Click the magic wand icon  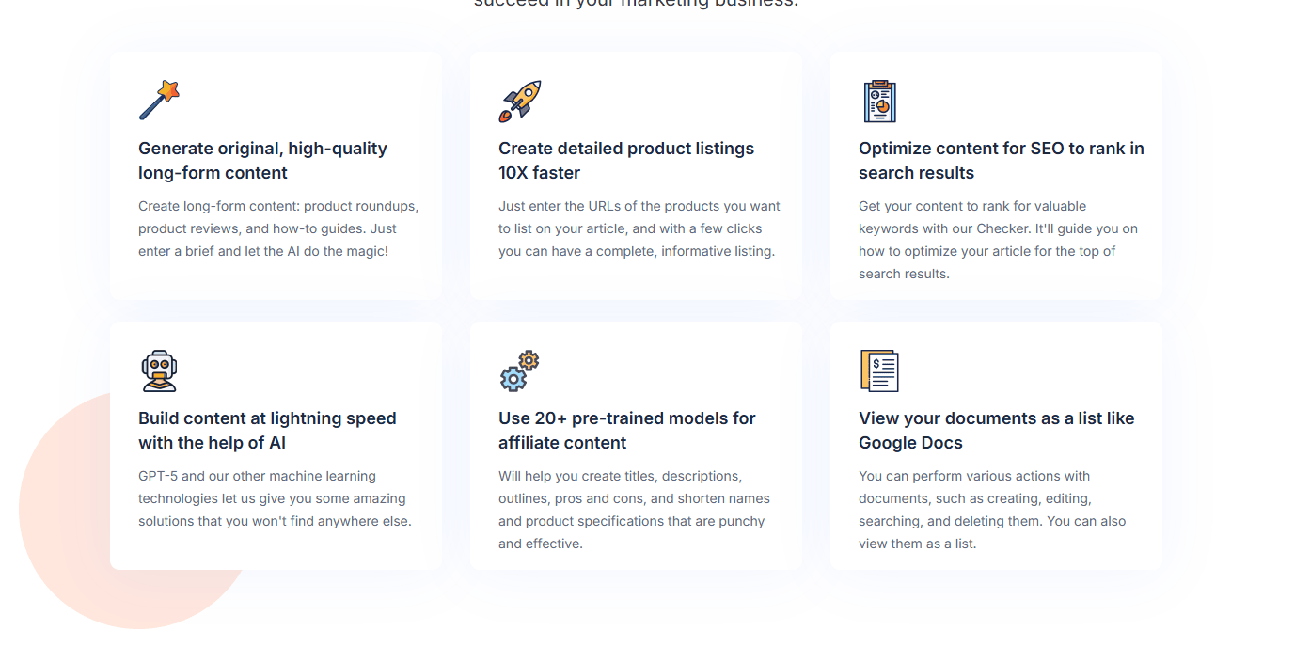[159, 101]
